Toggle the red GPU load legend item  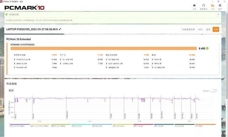(143, 125)
